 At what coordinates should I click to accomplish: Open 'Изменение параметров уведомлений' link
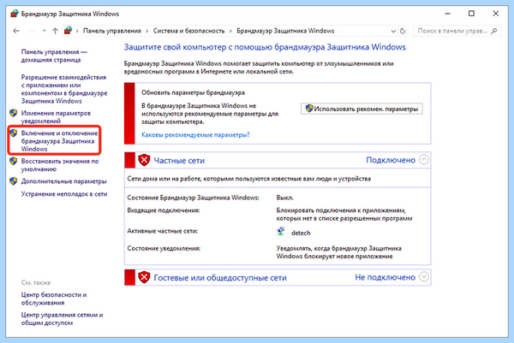(56, 117)
